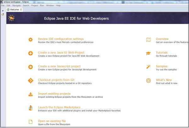
Task: Click text "Review the IDE's most fiercely contested preferences"
Action: (66, 42)
